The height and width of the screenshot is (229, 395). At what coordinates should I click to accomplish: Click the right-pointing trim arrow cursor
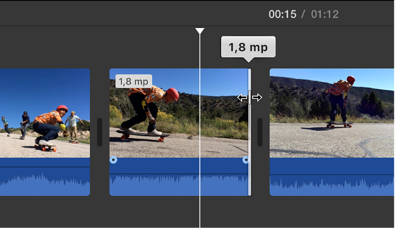(x=257, y=98)
